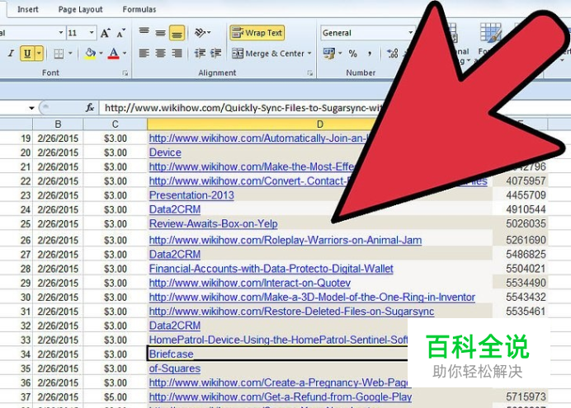Open the font name dropdown arrow
Image resolution: width=571 pixels, height=408 pixels.
pyautogui.click(x=61, y=33)
